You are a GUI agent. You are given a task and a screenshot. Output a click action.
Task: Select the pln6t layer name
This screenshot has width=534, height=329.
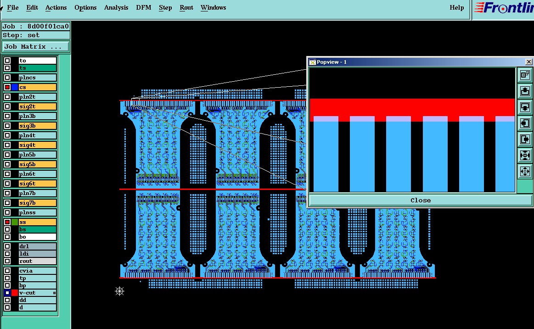tap(38, 174)
